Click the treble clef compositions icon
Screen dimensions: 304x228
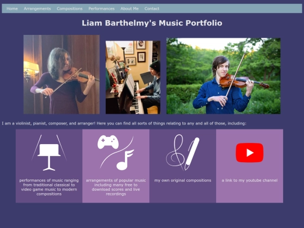(175, 151)
